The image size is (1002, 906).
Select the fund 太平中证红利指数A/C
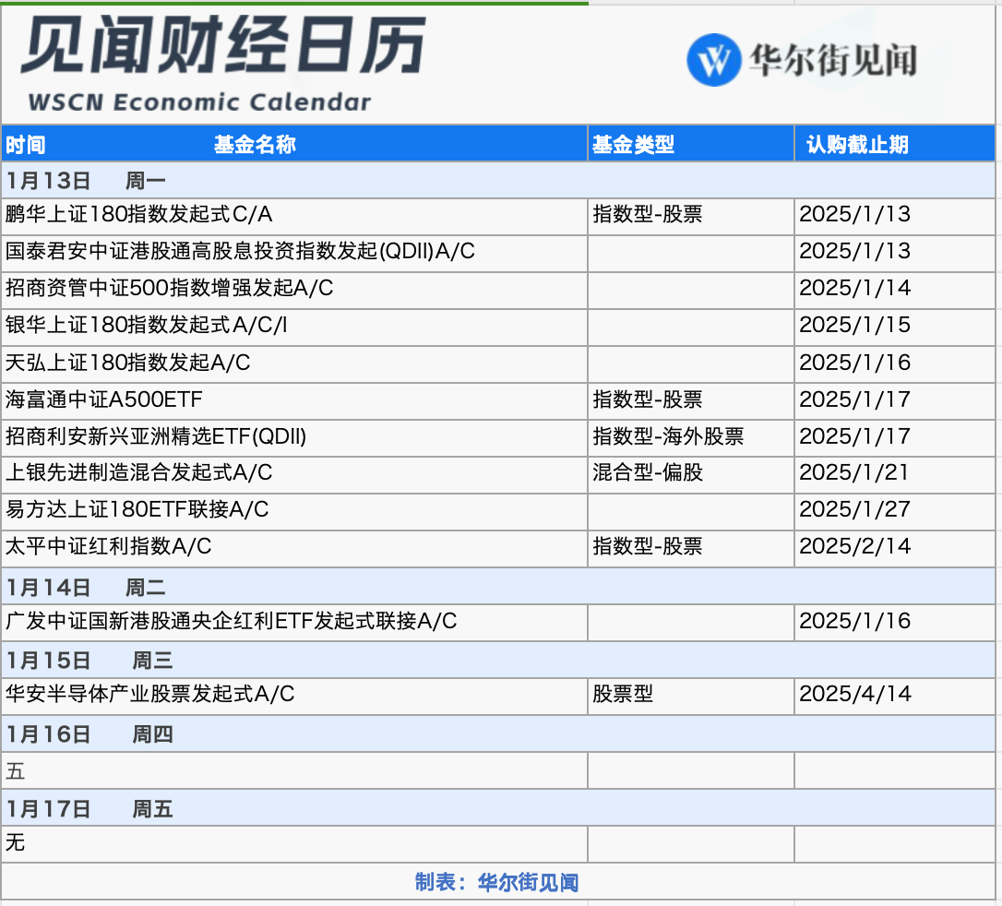click(109, 547)
